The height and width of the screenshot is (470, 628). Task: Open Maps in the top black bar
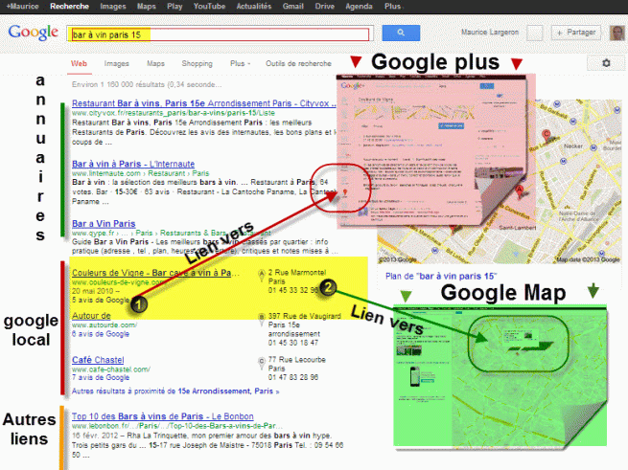tap(146, 7)
